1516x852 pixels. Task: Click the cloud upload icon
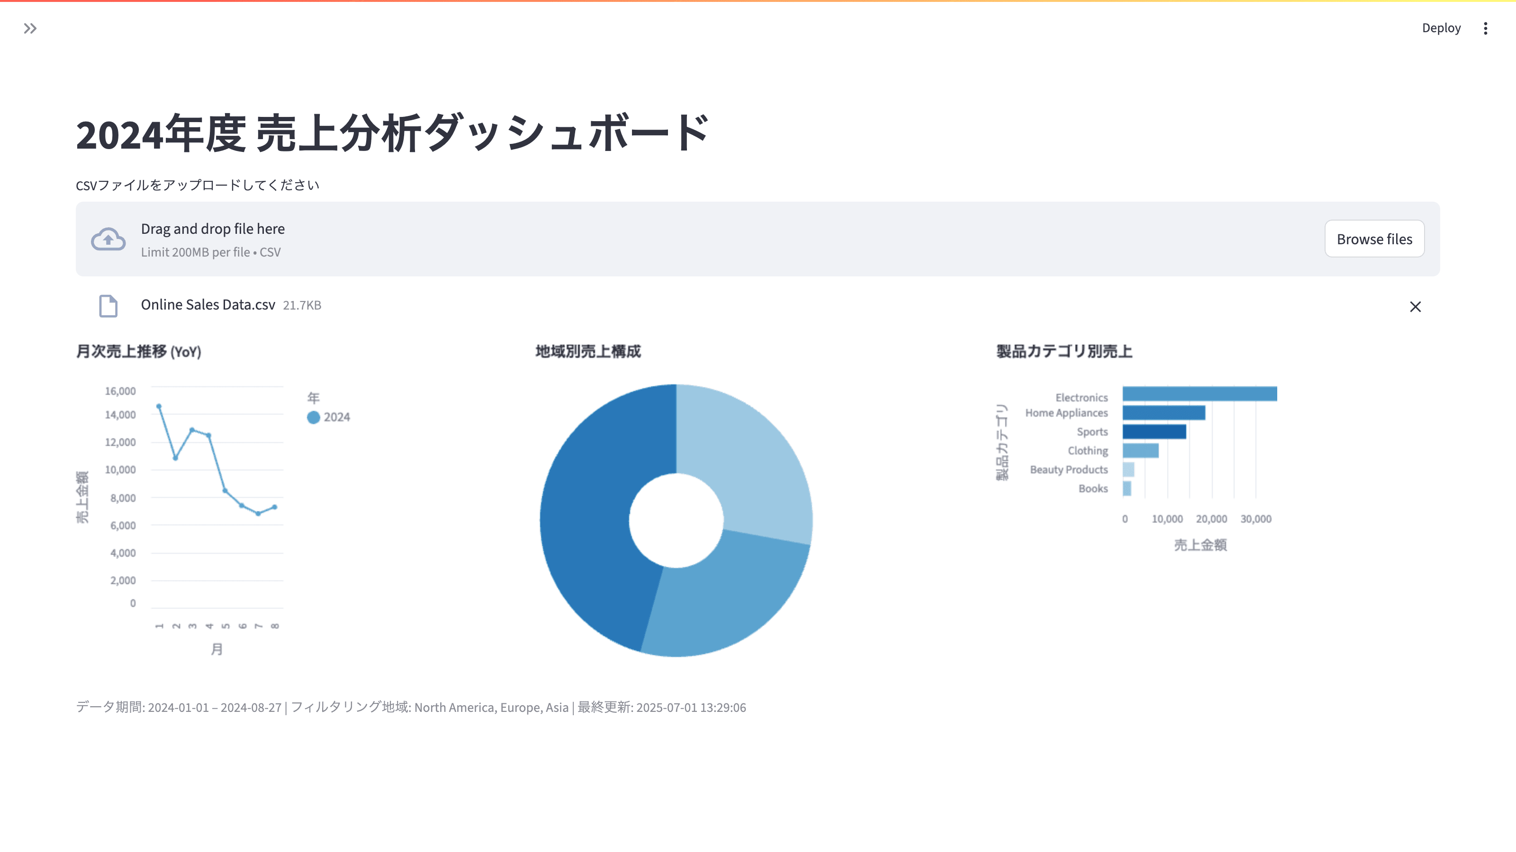pyautogui.click(x=108, y=239)
